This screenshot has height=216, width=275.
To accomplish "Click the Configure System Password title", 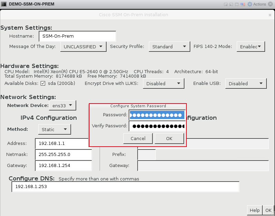I will (138, 106).
